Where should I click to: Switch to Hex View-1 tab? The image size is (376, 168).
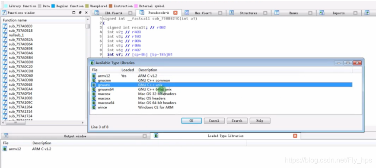pos(203,13)
